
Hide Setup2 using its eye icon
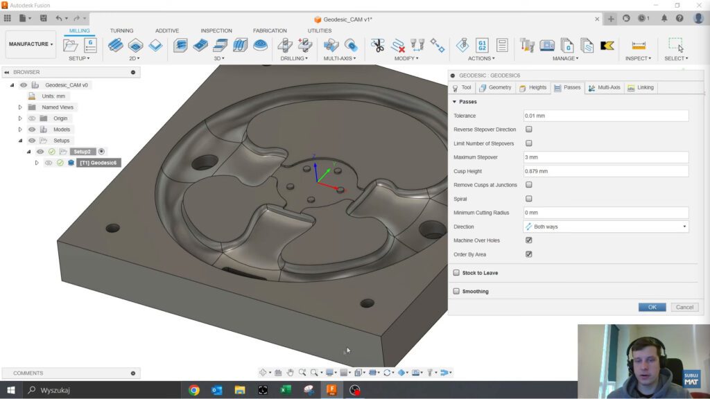pos(40,152)
